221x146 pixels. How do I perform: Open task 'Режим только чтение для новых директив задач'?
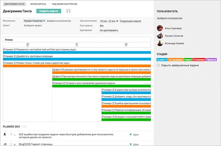36,63
